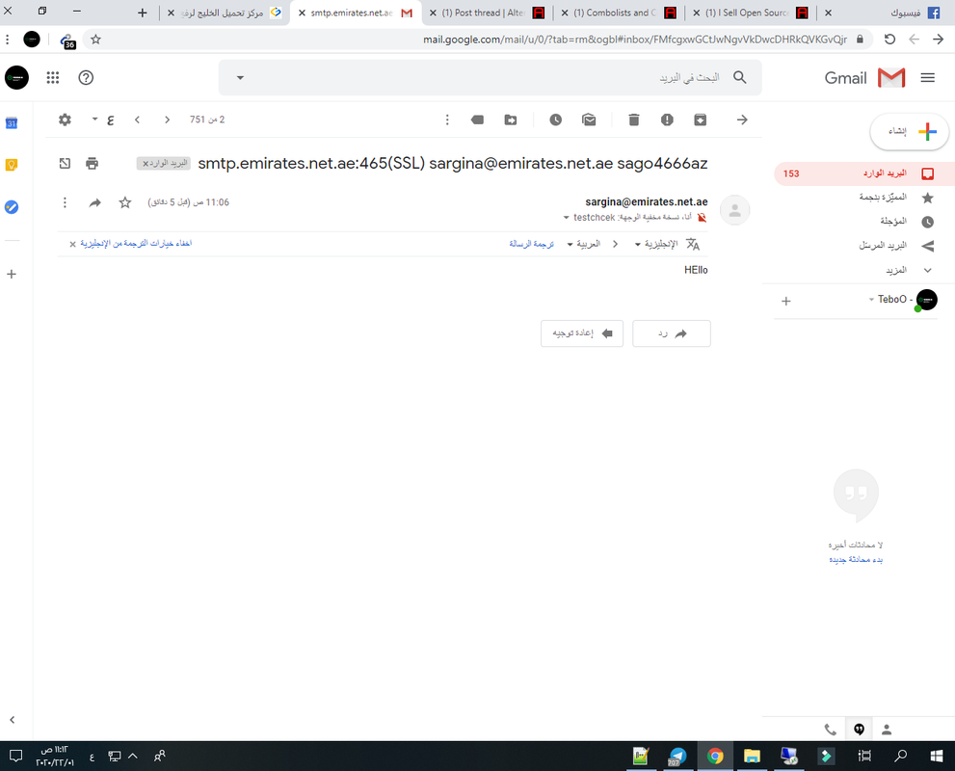Image resolution: width=955 pixels, height=771 pixels.
Task: Open Google Calendar side panel
Action: [12, 123]
